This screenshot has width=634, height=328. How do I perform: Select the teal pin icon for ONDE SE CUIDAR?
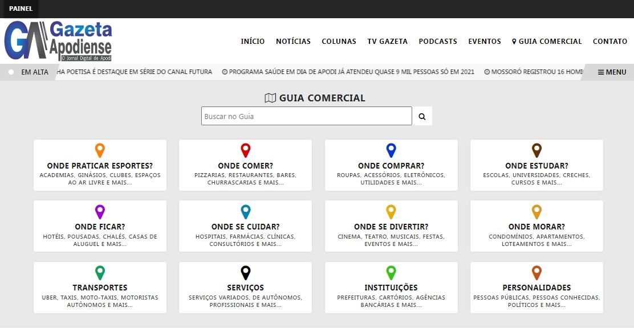click(245, 211)
